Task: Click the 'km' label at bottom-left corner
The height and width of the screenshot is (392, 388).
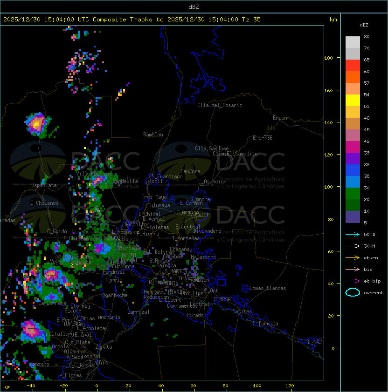Action: tap(7, 387)
